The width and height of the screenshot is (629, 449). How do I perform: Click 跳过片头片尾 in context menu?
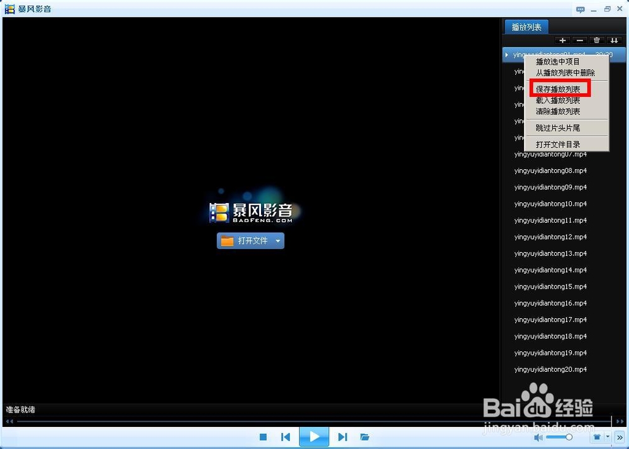point(557,128)
